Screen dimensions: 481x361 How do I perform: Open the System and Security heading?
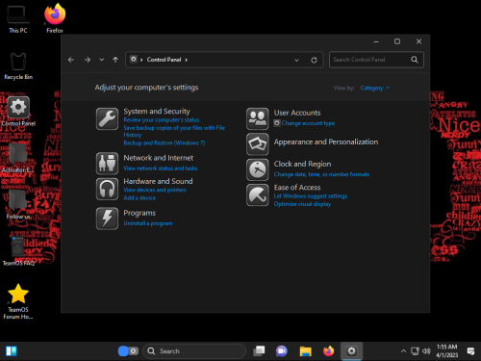pyautogui.click(x=157, y=112)
